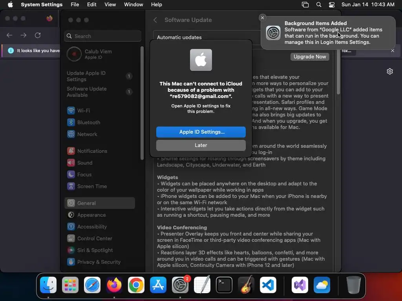Open the Help menu
The image size is (402, 301).
[156, 5]
